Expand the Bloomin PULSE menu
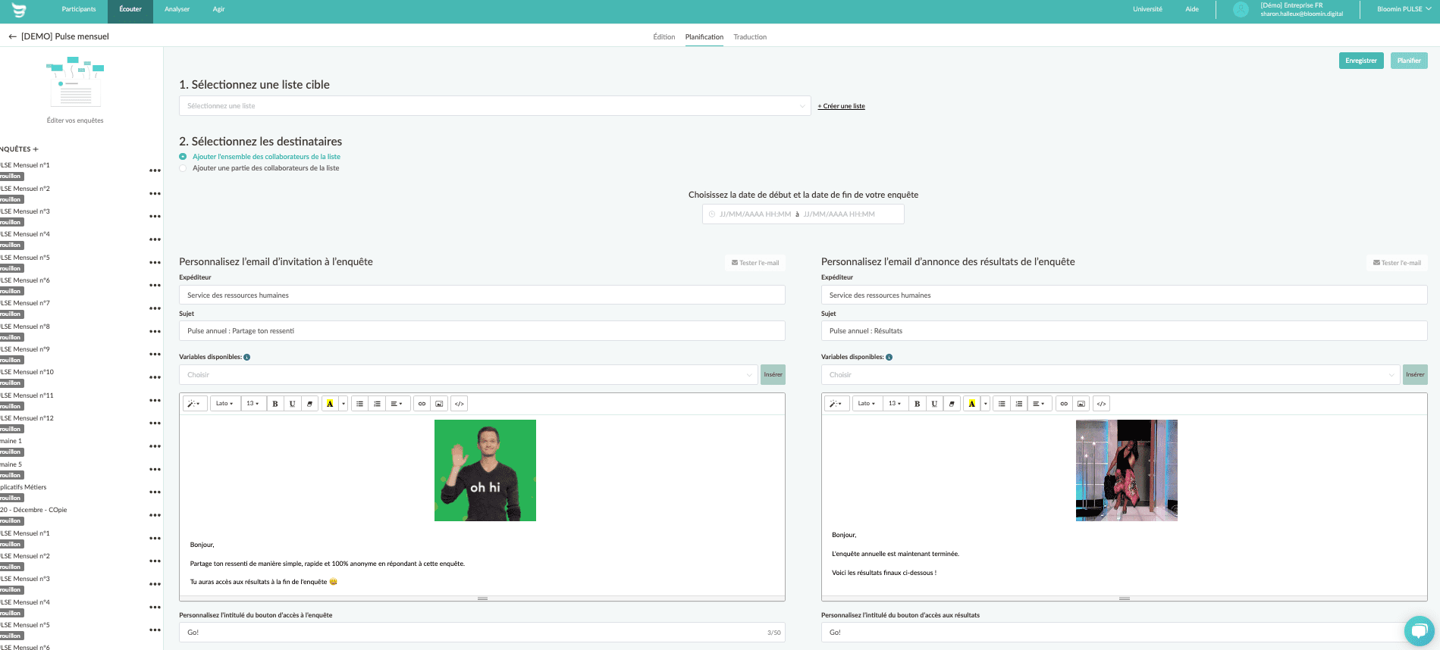This screenshot has width=1440, height=650. [x=1404, y=10]
